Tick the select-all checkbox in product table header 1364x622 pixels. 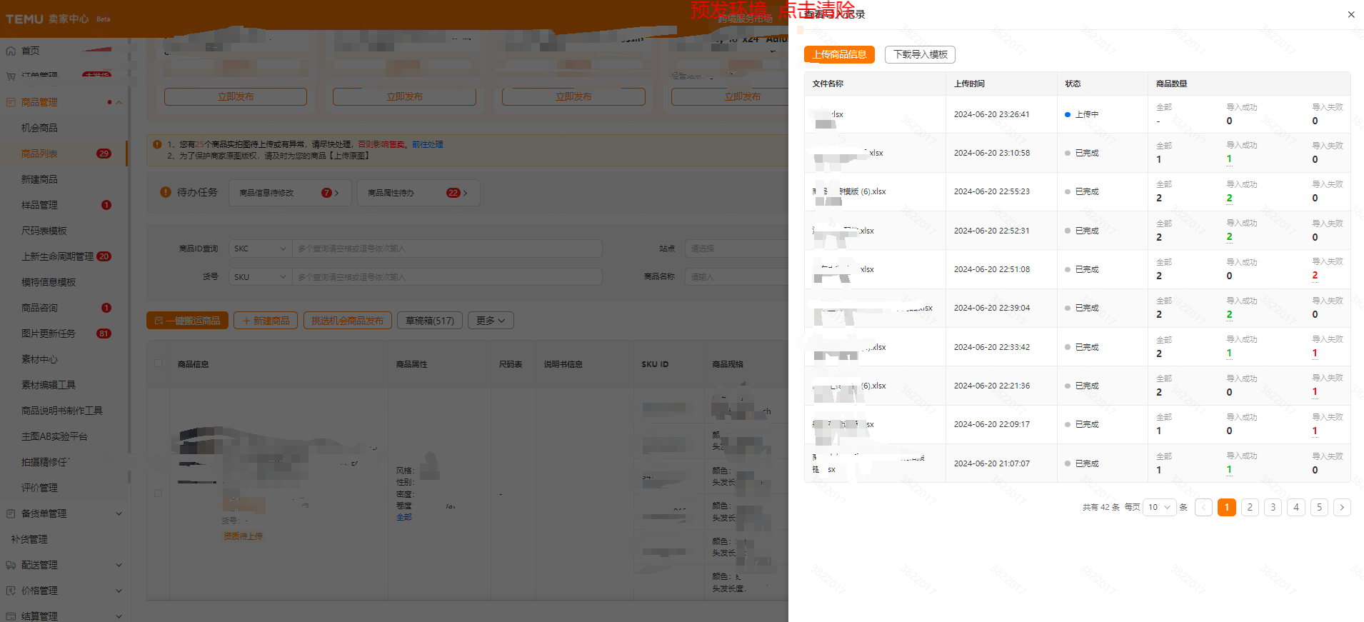pos(159,363)
